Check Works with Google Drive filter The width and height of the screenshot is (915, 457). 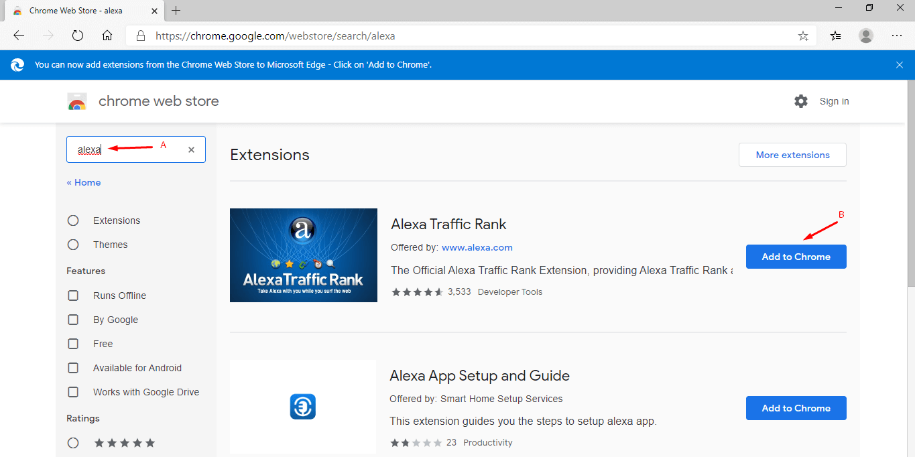pyautogui.click(x=73, y=392)
